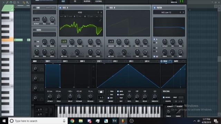Screen dimensions: 221x124
Task: Change the LFO grid size stepper
Action: [x=101, y=97]
